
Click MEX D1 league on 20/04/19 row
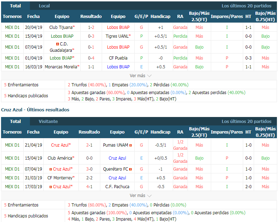click(12, 27)
